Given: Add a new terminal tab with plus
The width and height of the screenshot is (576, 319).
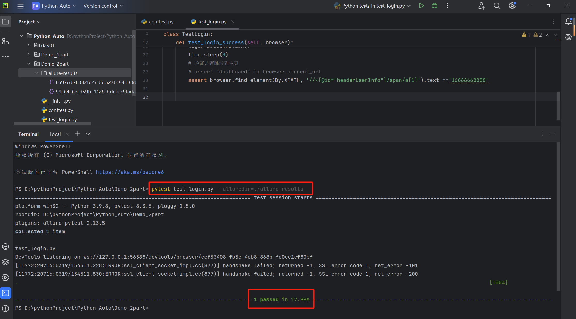Looking at the screenshot, I should [x=78, y=134].
